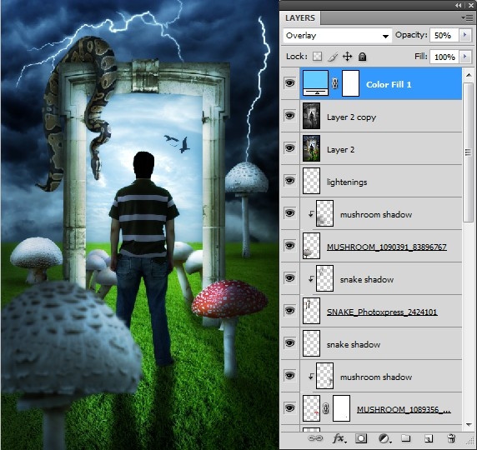Click the SNAKE_Photoxpress layer thumbnail
This screenshot has height=450, width=477.
[311, 311]
